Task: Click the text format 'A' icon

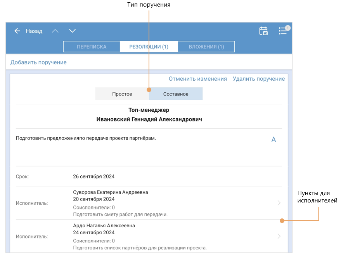Action: tap(273, 140)
